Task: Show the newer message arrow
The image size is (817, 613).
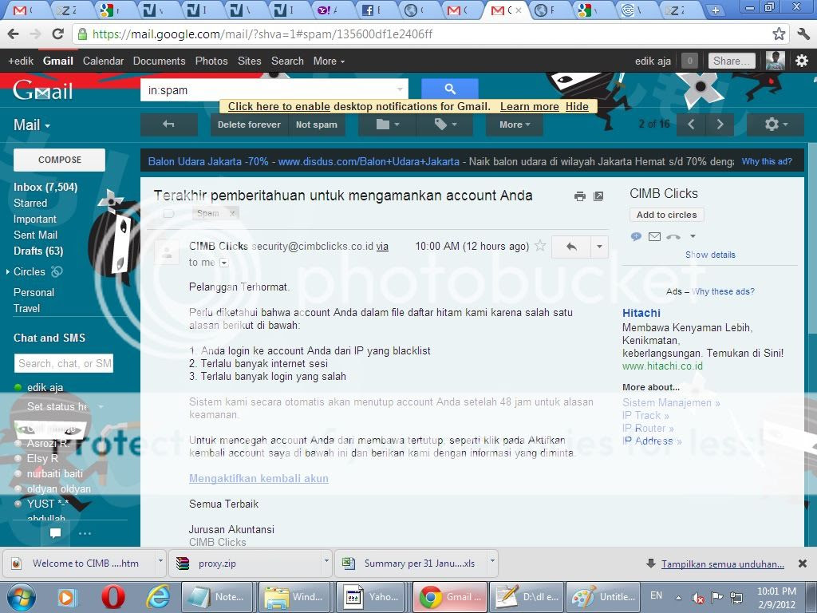Action: 691,125
